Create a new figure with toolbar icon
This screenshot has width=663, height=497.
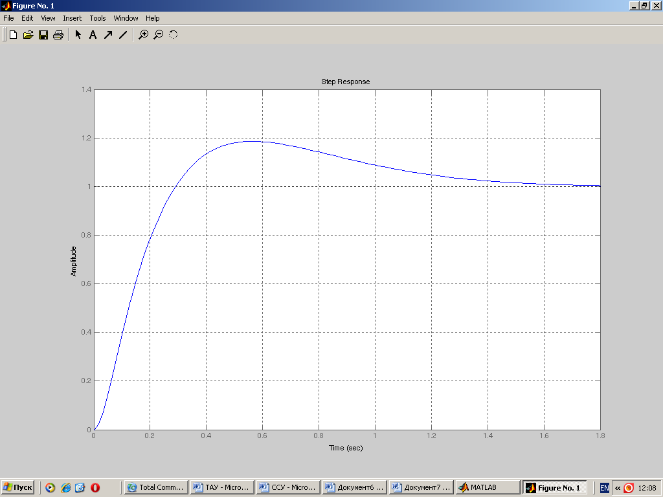pos(13,35)
